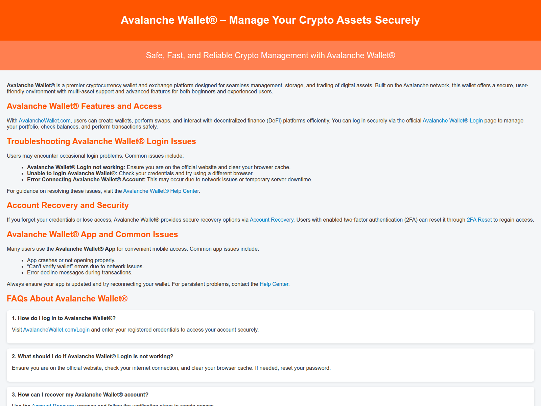Select the "Features and Access" section heading
Screen dimensions: 541x406
(x=84, y=106)
